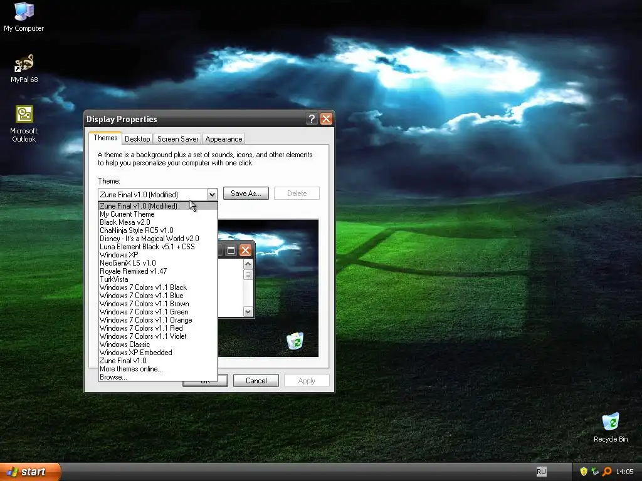Screen dimensions: 642x481
Task: Pick unmodified Zune Final v1.0 entry
Action: [157, 361]
